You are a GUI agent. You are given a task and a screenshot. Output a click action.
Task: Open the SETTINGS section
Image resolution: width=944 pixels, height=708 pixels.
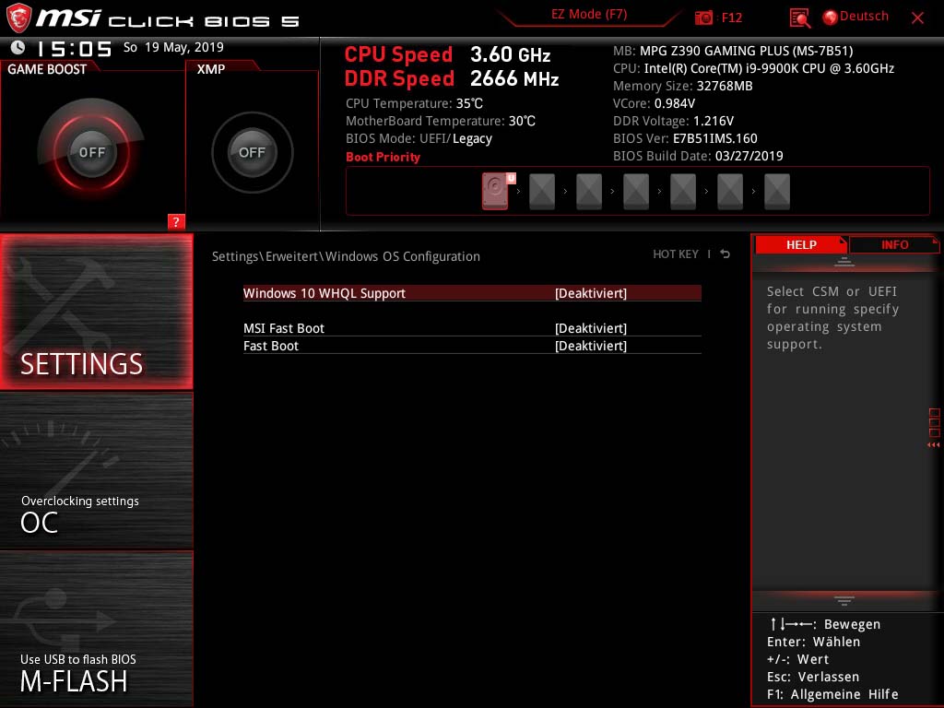click(96, 312)
